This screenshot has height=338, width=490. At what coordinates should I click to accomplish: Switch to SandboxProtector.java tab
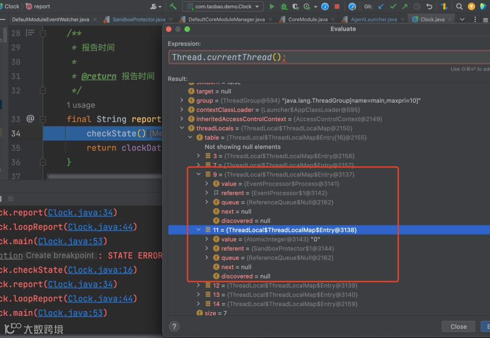[139, 20]
